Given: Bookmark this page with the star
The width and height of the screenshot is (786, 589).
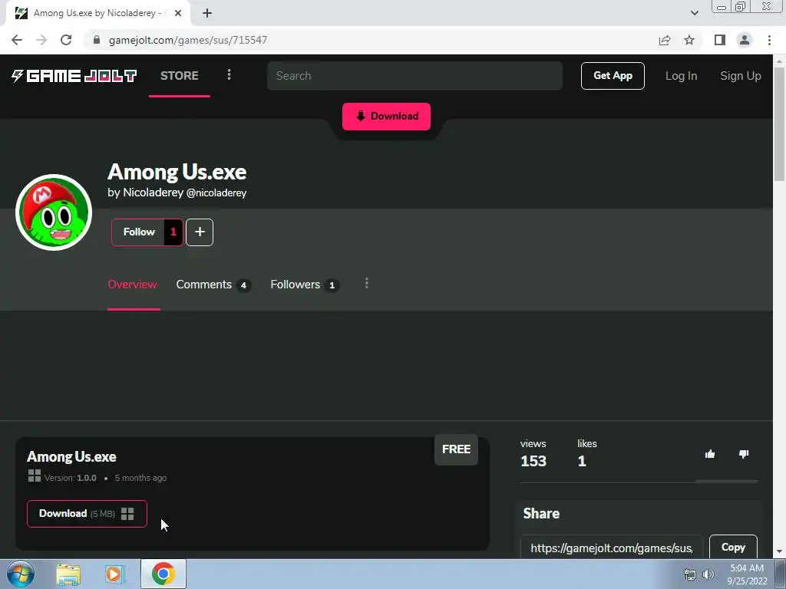Looking at the screenshot, I should (690, 40).
